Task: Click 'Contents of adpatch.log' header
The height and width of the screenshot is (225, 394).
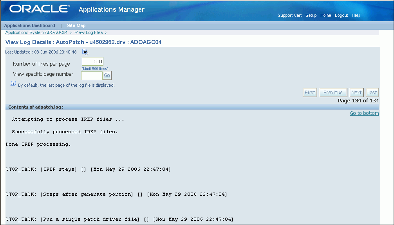Action: click(x=36, y=107)
